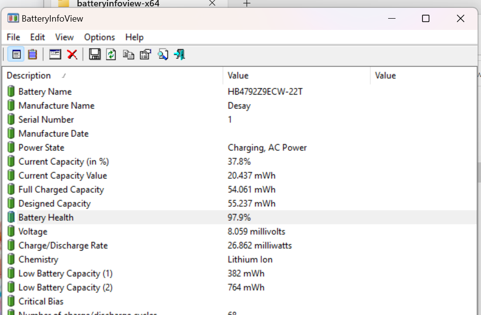Image resolution: width=481 pixels, height=315 pixels.
Task: Refresh battery data with green arrows icon
Action: click(111, 54)
